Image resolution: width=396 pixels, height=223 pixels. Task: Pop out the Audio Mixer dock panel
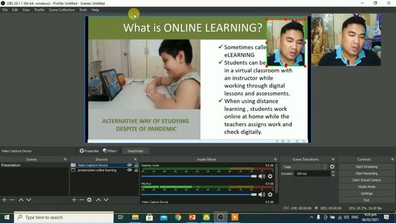(x=275, y=159)
